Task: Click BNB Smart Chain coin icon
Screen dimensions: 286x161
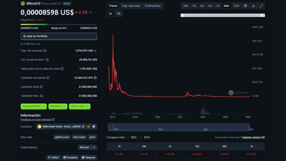Action: coord(39,126)
